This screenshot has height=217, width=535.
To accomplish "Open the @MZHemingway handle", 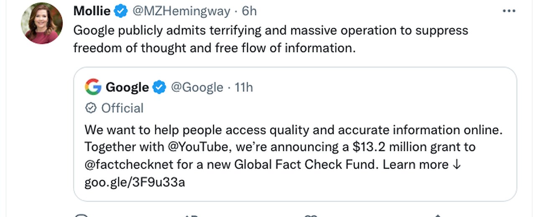I will point(181,11).
